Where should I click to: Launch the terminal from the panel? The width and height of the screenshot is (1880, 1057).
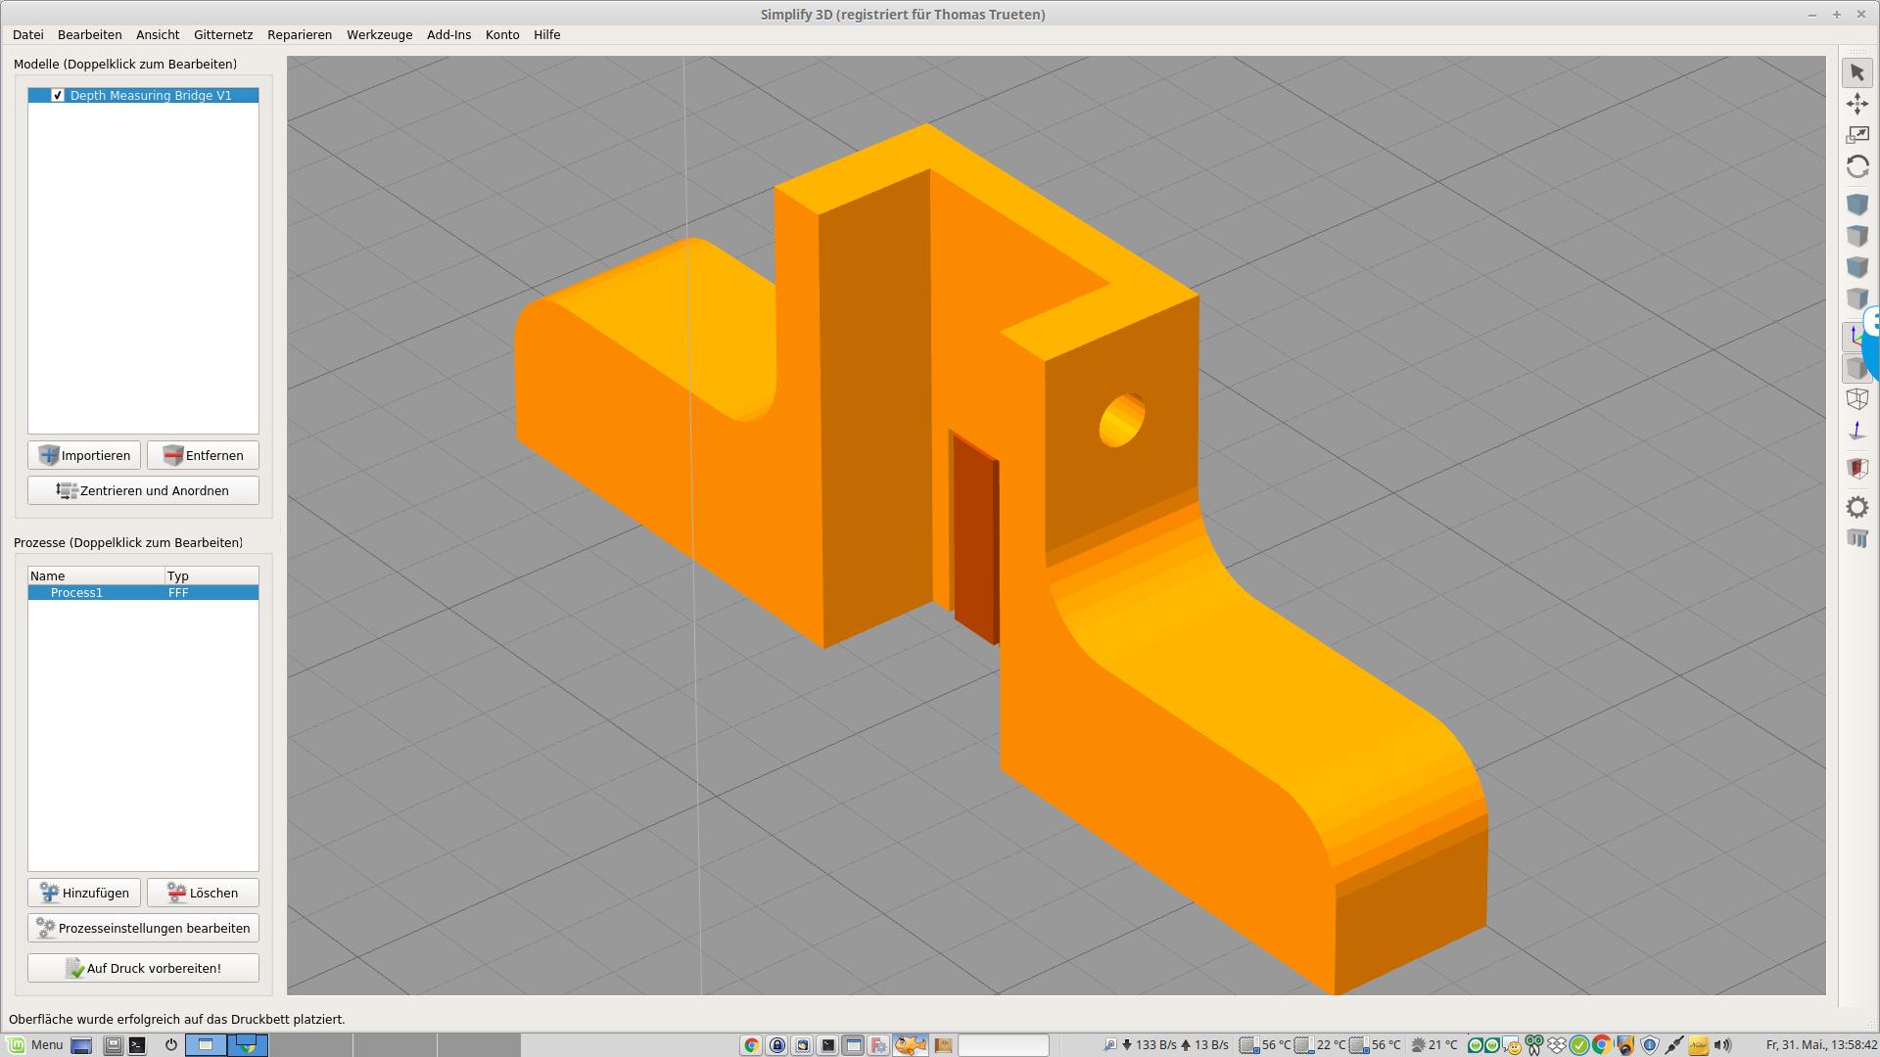[137, 1045]
